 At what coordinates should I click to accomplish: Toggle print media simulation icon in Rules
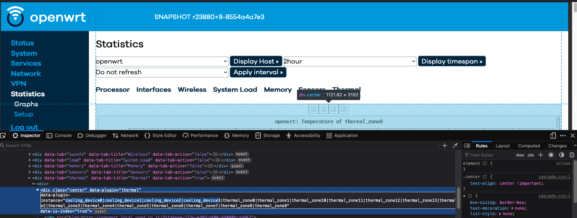572,155
